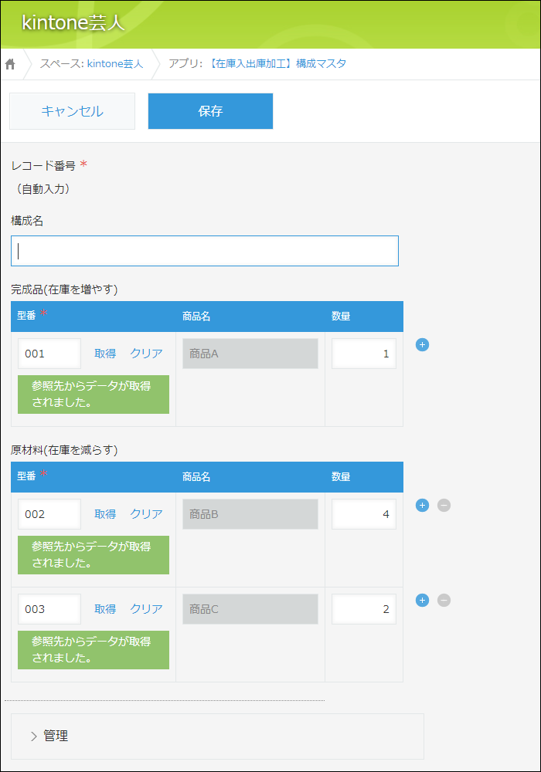Click 取得 lookup for model 001
This screenshot has width=541, height=772.
pos(105,354)
